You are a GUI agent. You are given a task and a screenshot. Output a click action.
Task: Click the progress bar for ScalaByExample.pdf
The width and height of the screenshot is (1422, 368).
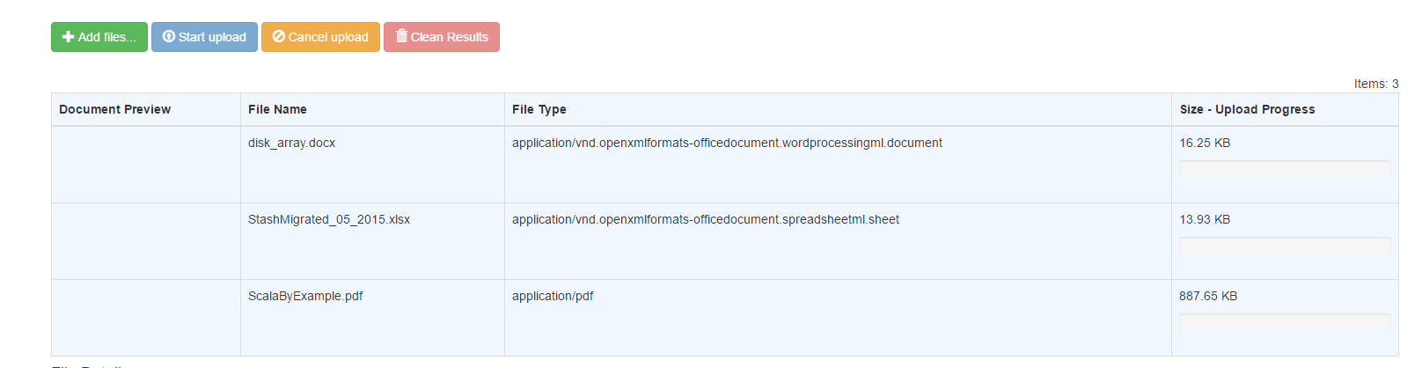click(1285, 321)
